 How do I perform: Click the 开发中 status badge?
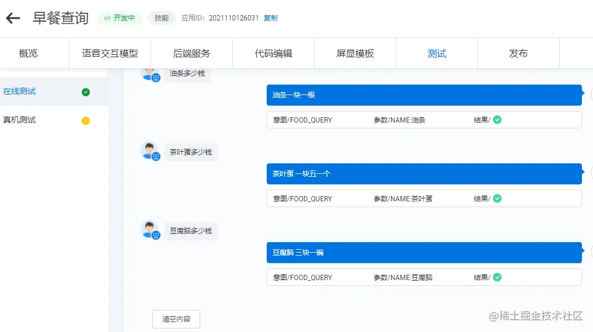click(x=120, y=18)
